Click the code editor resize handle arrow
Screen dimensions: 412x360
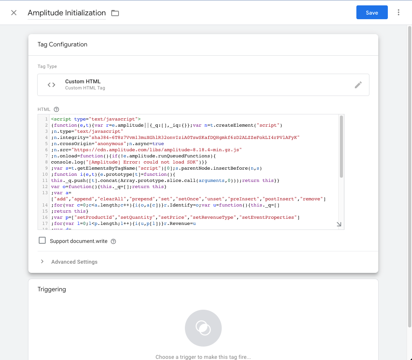339,224
